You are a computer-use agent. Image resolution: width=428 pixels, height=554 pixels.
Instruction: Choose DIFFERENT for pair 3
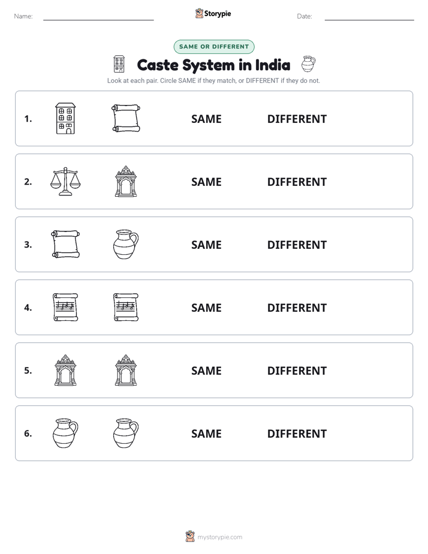[x=297, y=245]
